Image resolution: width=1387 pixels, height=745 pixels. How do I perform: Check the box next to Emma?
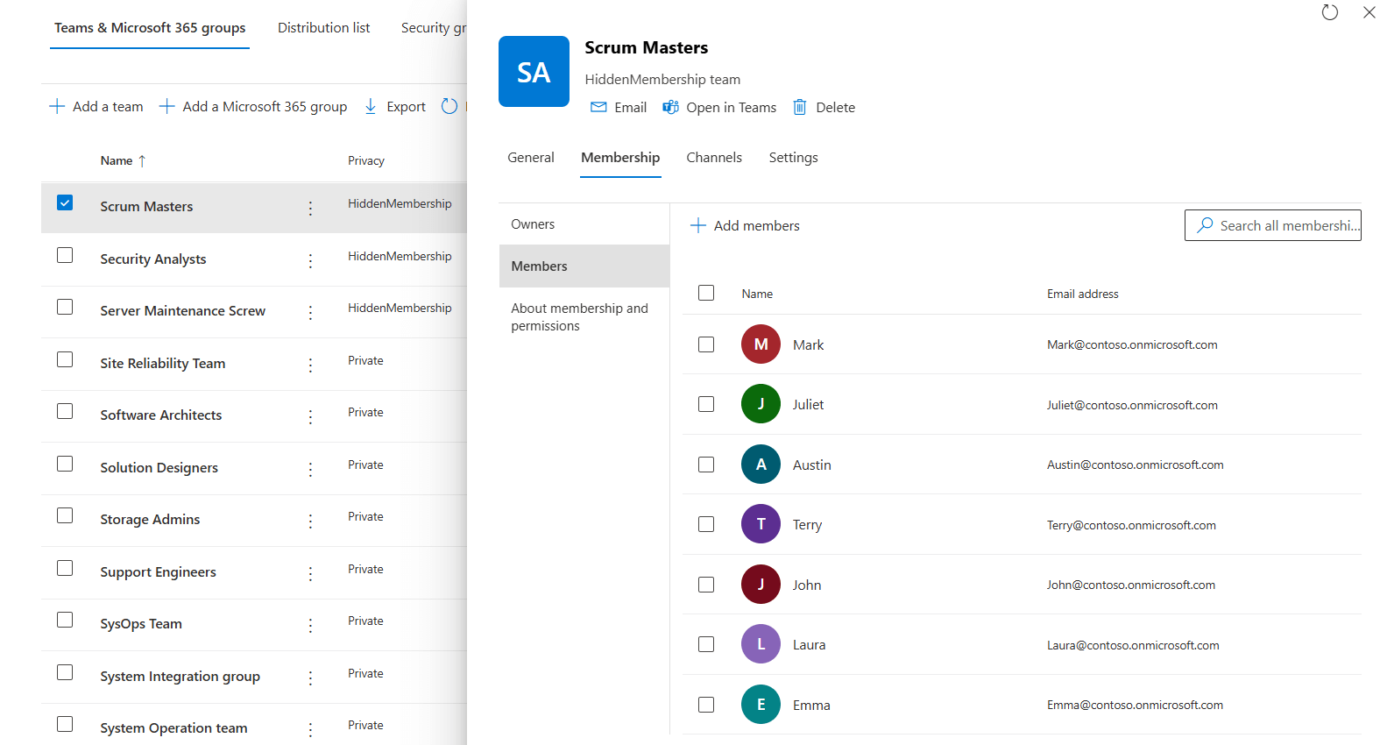[x=706, y=705]
